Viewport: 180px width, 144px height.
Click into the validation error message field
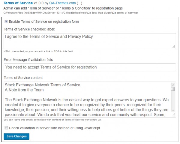point(90,67)
